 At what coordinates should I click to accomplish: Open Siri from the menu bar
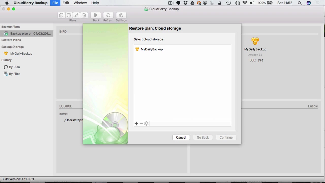(x=309, y=3)
